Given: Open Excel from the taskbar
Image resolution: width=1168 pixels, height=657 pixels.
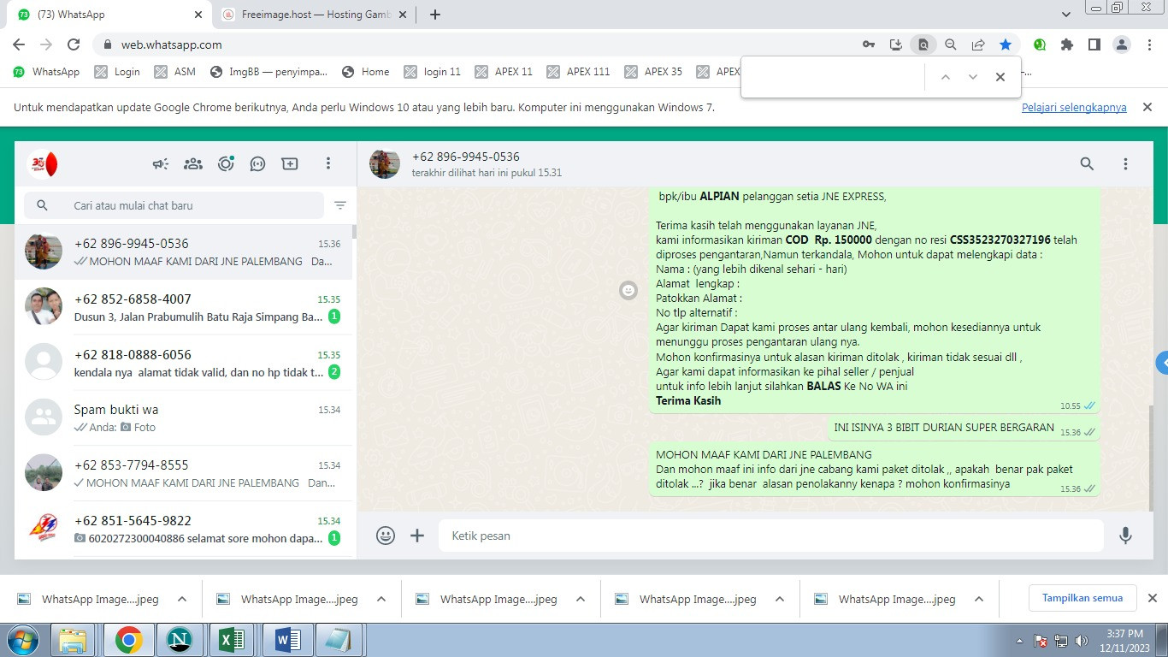Looking at the screenshot, I should [233, 640].
